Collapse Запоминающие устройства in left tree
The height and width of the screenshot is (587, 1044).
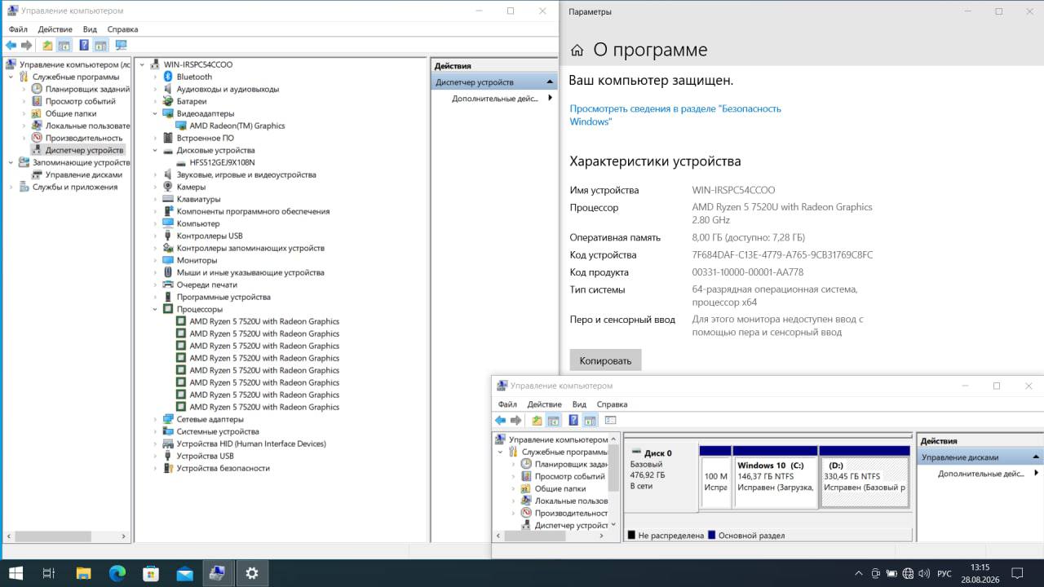coord(11,162)
